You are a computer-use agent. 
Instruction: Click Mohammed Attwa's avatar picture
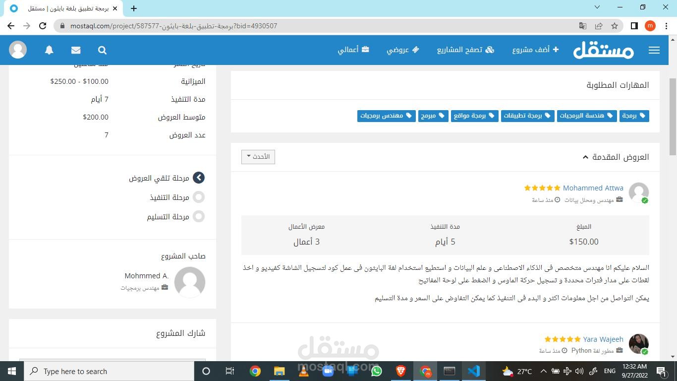(639, 192)
